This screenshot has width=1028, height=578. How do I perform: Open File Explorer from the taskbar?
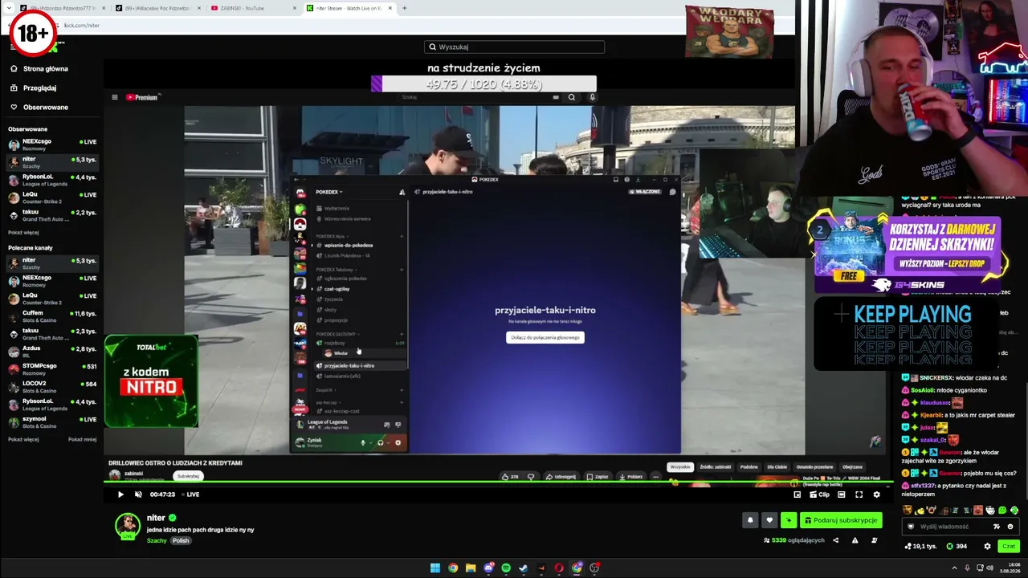[x=471, y=568]
